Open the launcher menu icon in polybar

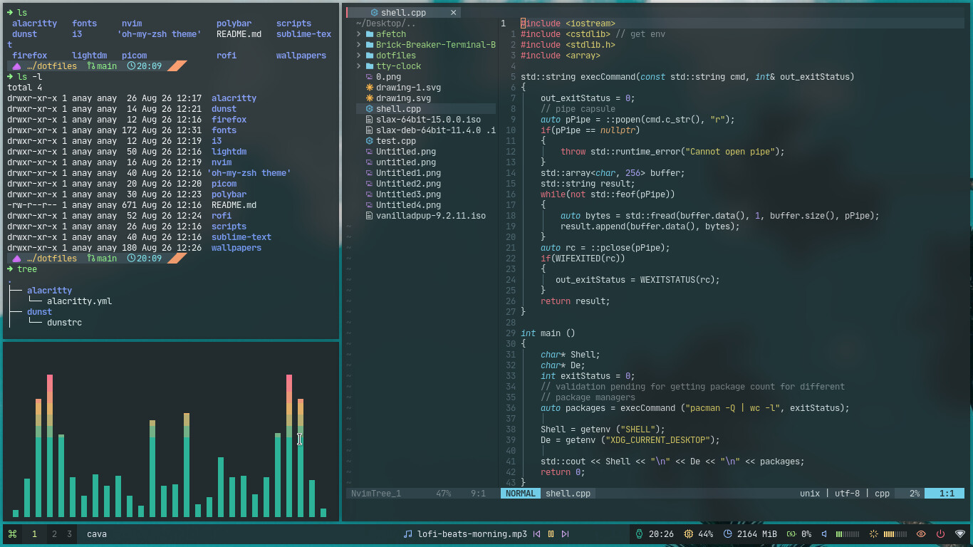pos(12,533)
